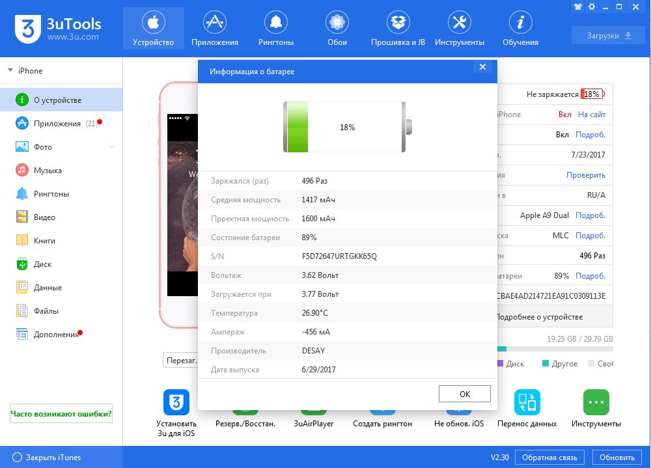Viewport: 651px width, 468px height.
Task: Click the red 18% battery indicator
Action: pos(592,94)
